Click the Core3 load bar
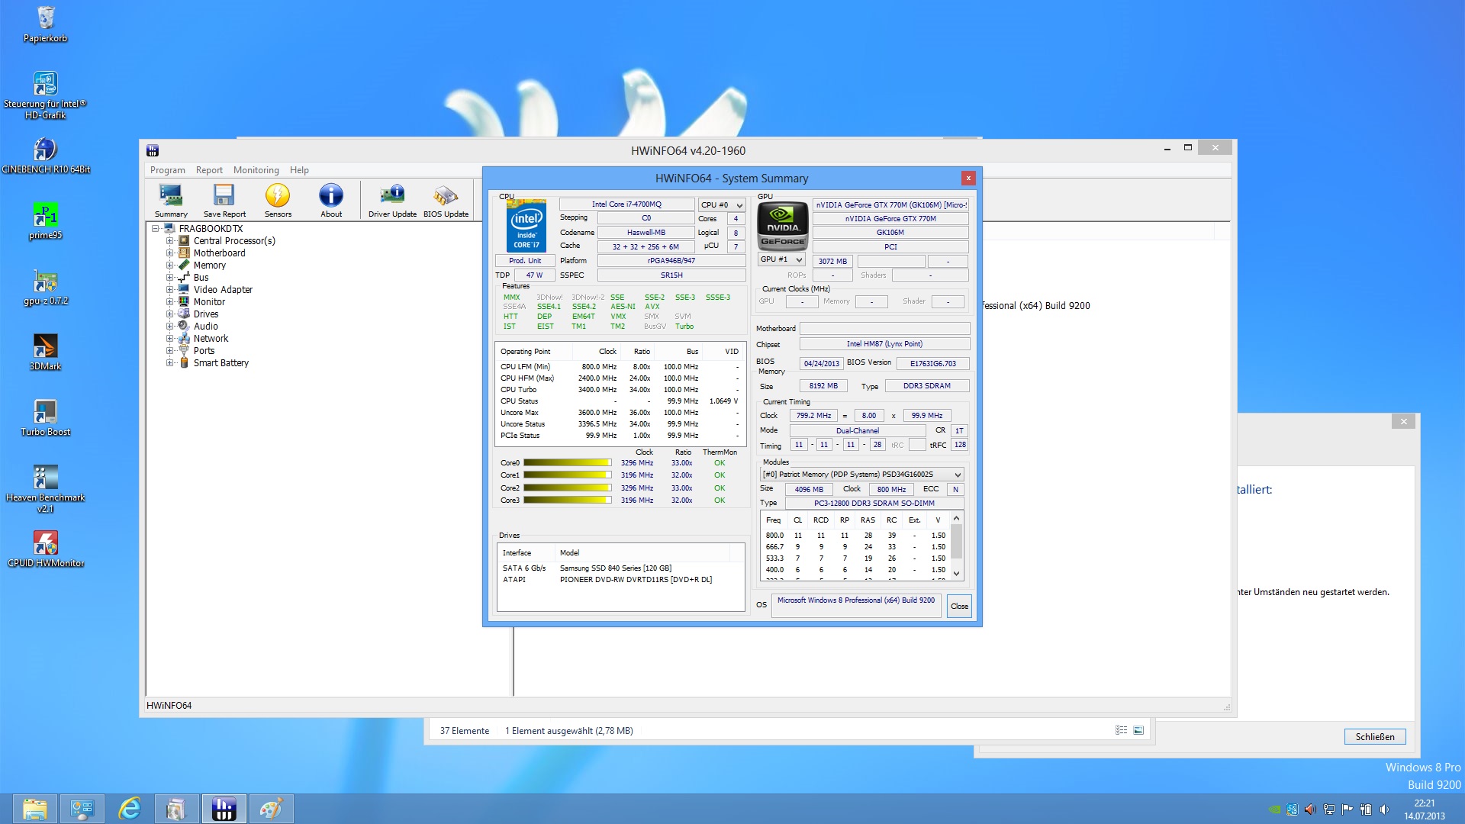The width and height of the screenshot is (1465, 824). (567, 501)
